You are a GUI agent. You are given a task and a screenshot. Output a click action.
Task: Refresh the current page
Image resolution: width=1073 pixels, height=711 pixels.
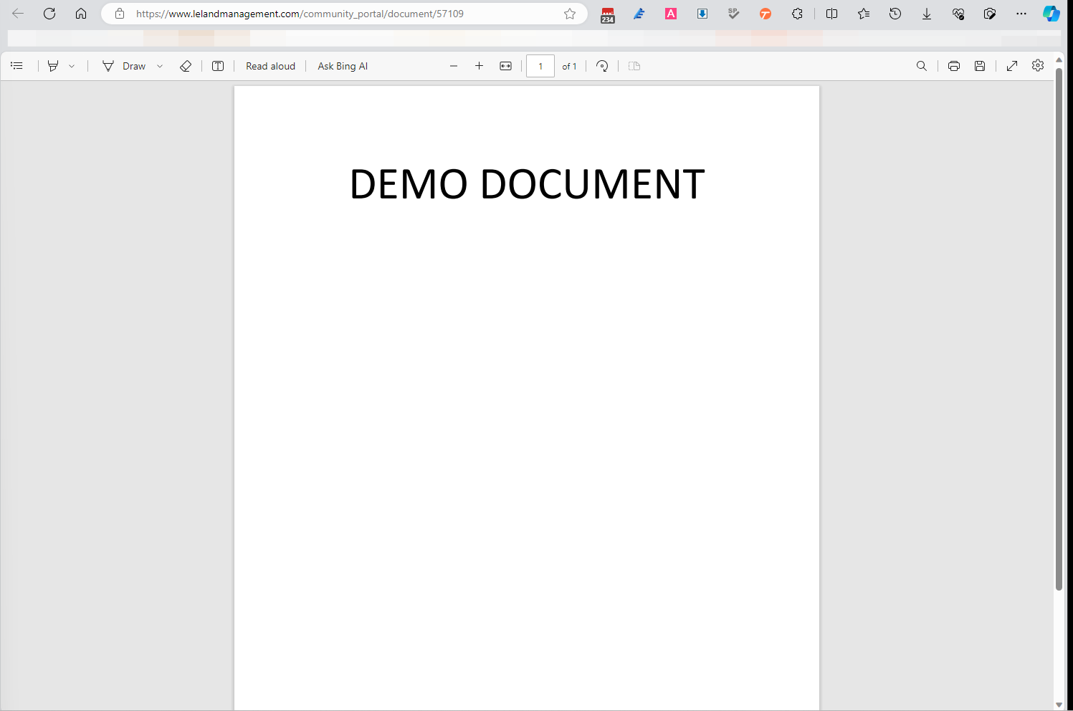(x=49, y=14)
